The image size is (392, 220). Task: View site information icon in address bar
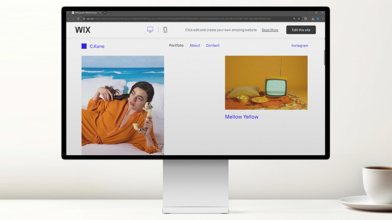coord(84,19)
